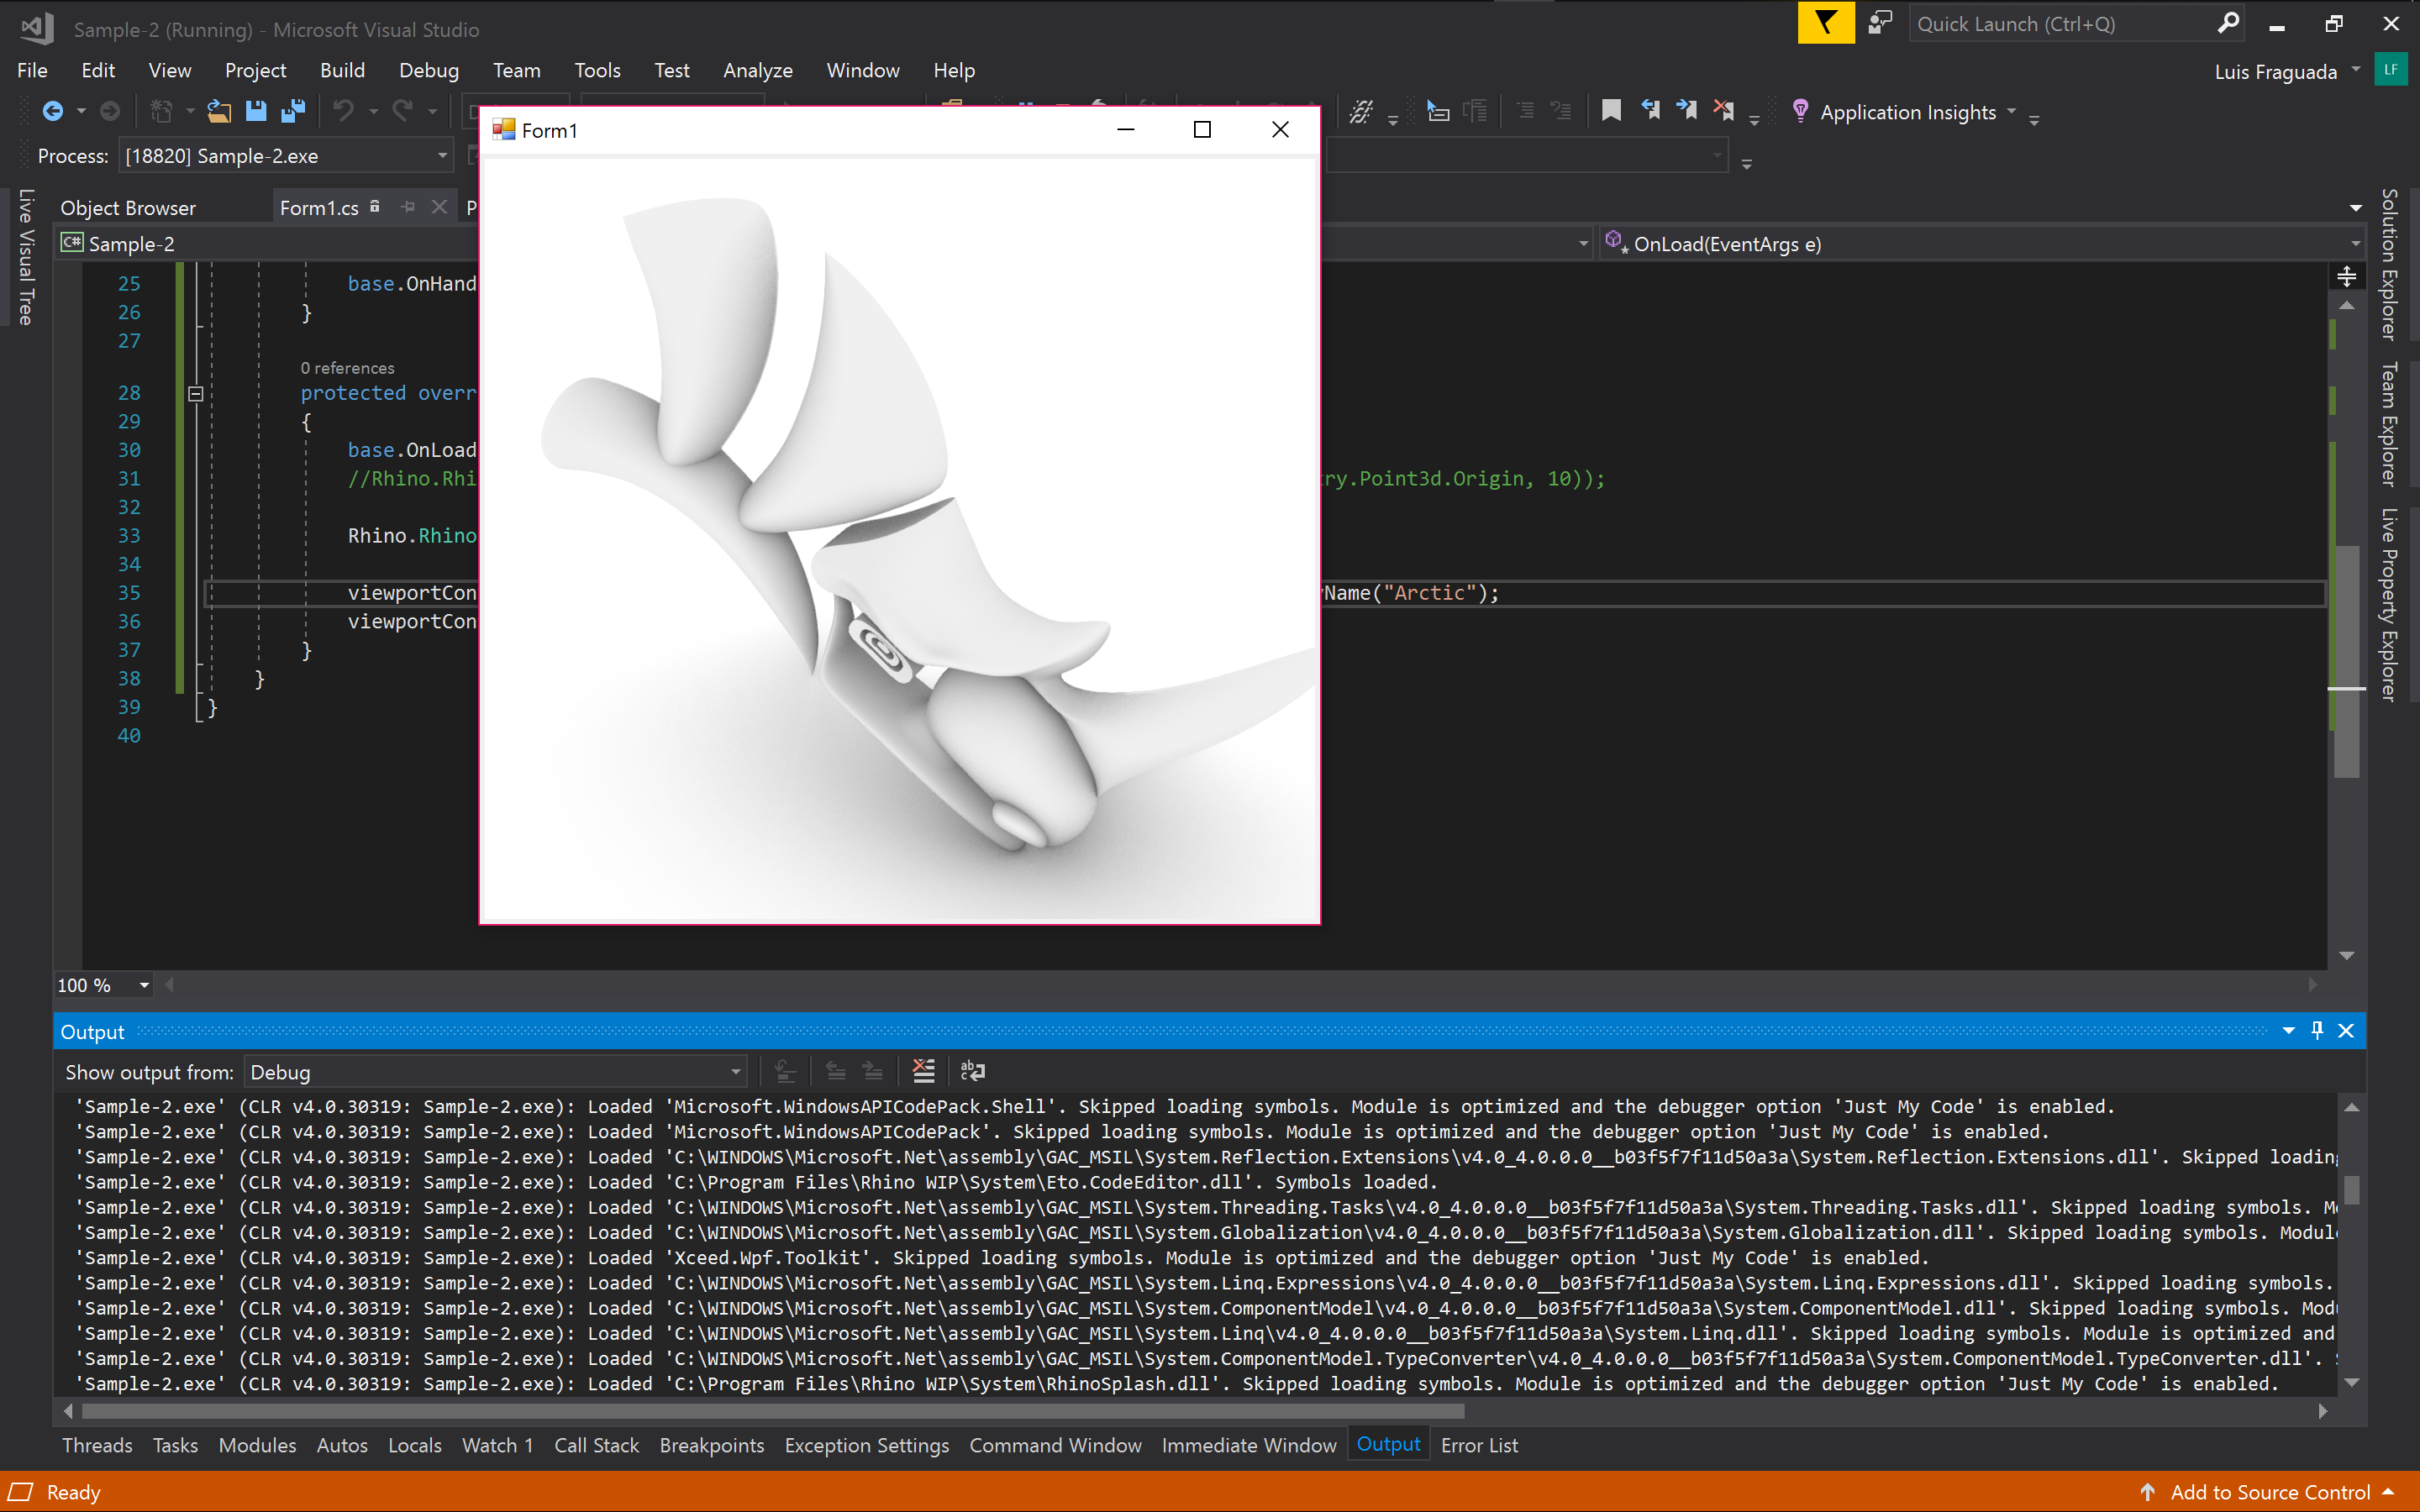Clear all text in the Output window
This screenshot has height=1512, width=2420.
pos(923,1071)
